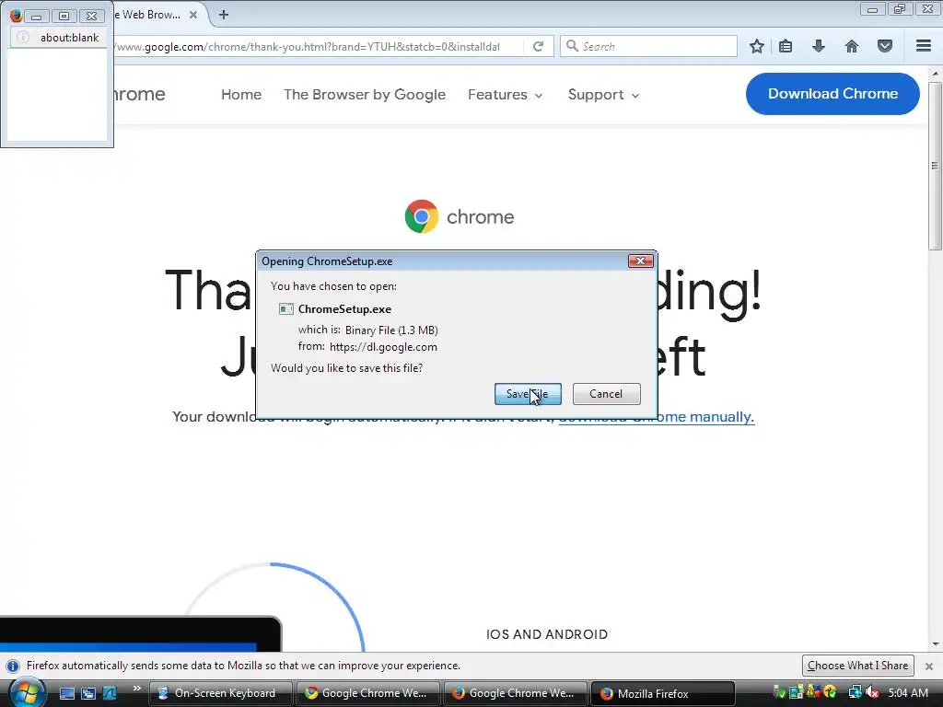Dismiss the Firefox data notification bar

click(x=928, y=666)
